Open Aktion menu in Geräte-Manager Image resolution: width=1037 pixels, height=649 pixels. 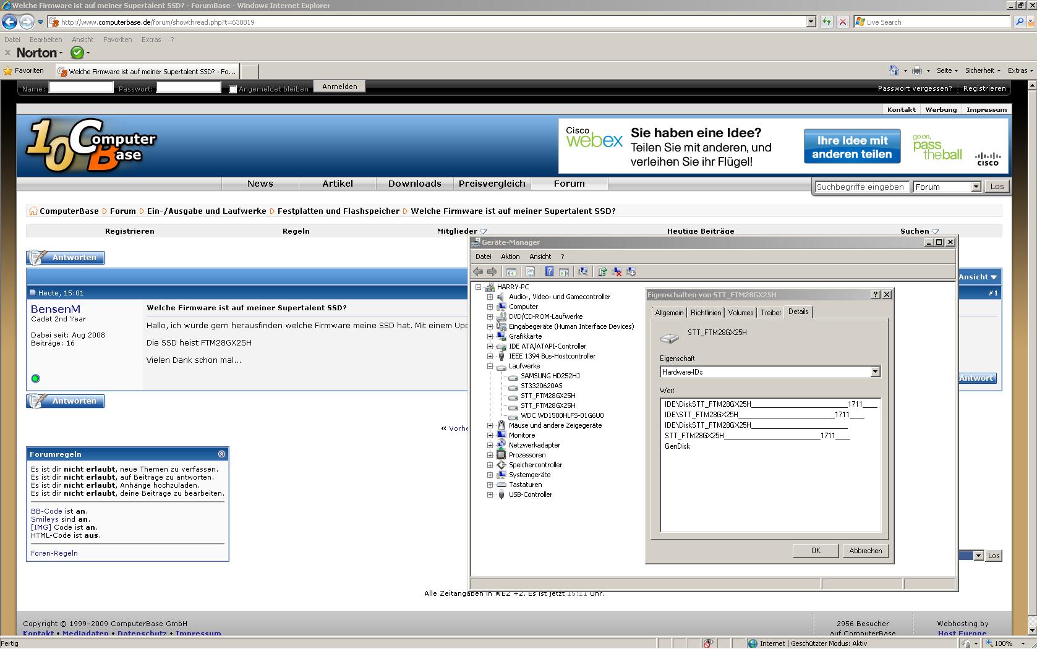[x=510, y=257]
